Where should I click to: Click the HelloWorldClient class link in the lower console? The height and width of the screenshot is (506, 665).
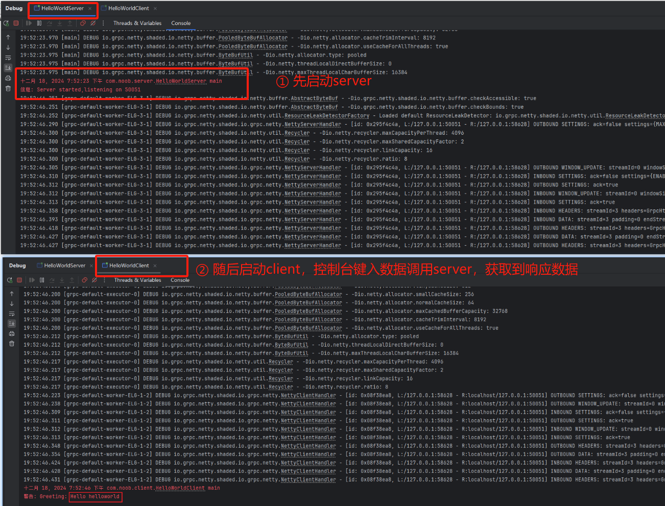coord(180,488)
